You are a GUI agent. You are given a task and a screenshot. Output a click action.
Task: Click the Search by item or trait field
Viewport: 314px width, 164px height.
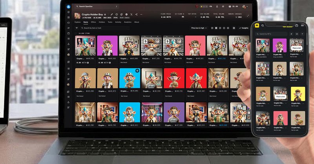[104, 28]
